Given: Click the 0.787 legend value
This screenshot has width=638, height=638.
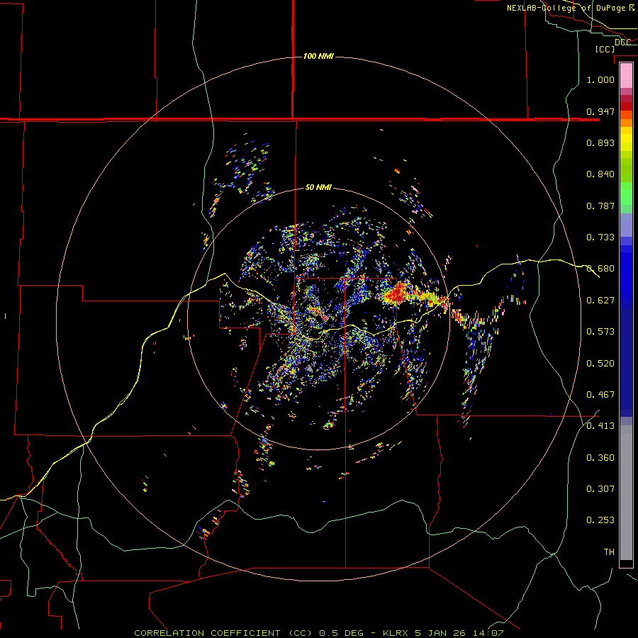Looking at the screenshot, I should tap(600, 206).
